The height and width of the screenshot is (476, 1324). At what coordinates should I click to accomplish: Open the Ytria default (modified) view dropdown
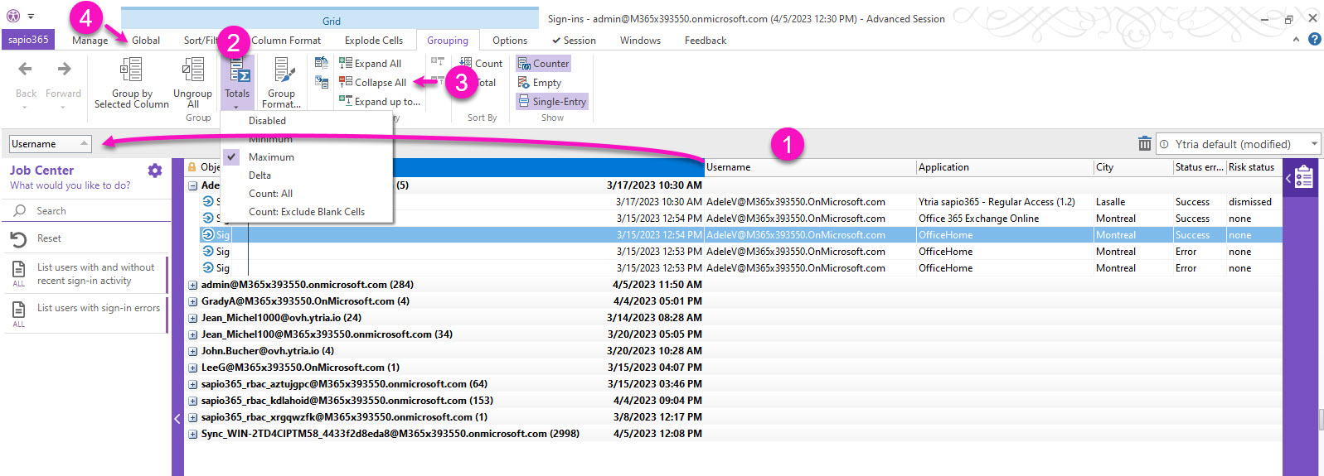click(x=1238, y=144)
